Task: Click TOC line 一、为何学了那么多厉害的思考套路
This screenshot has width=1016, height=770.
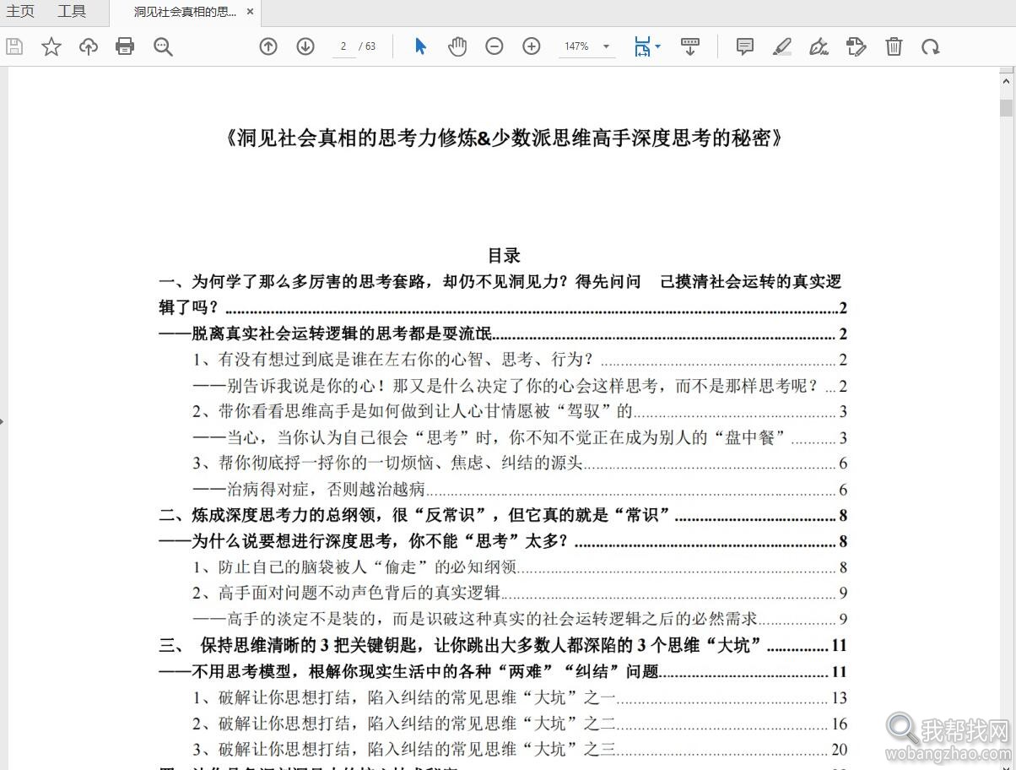Action: (503, 294)
